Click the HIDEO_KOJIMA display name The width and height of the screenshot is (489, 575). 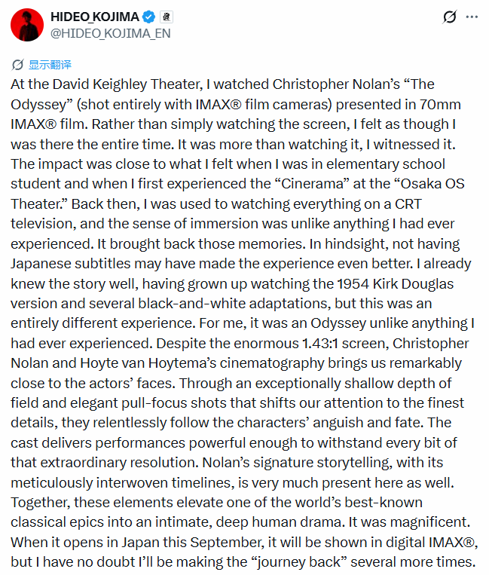(95, 17)
